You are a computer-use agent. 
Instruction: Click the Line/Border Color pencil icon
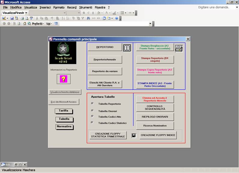point(114,13)
